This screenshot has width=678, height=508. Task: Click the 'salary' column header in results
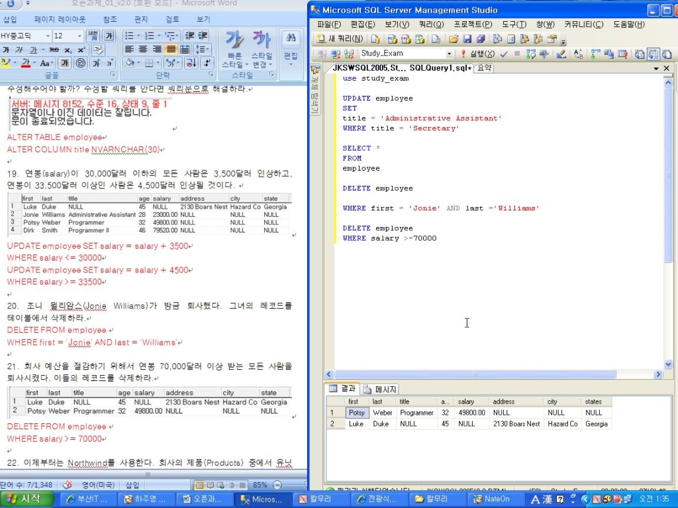click(471, 402)
